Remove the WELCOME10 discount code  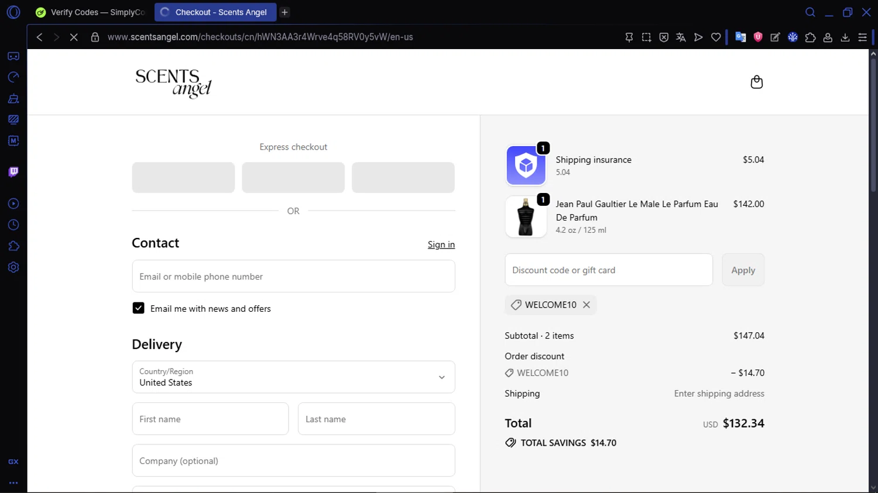(586, 305)
